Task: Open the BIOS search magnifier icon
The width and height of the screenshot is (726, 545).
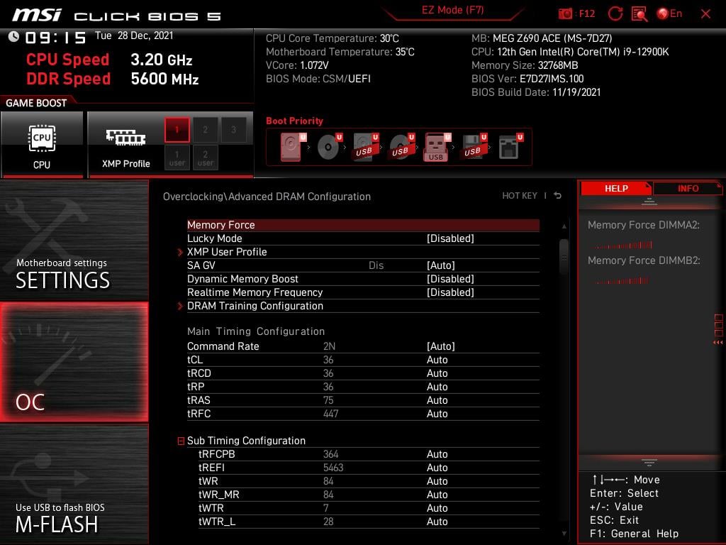Action: pyautogui.click(x=639, y=14)
